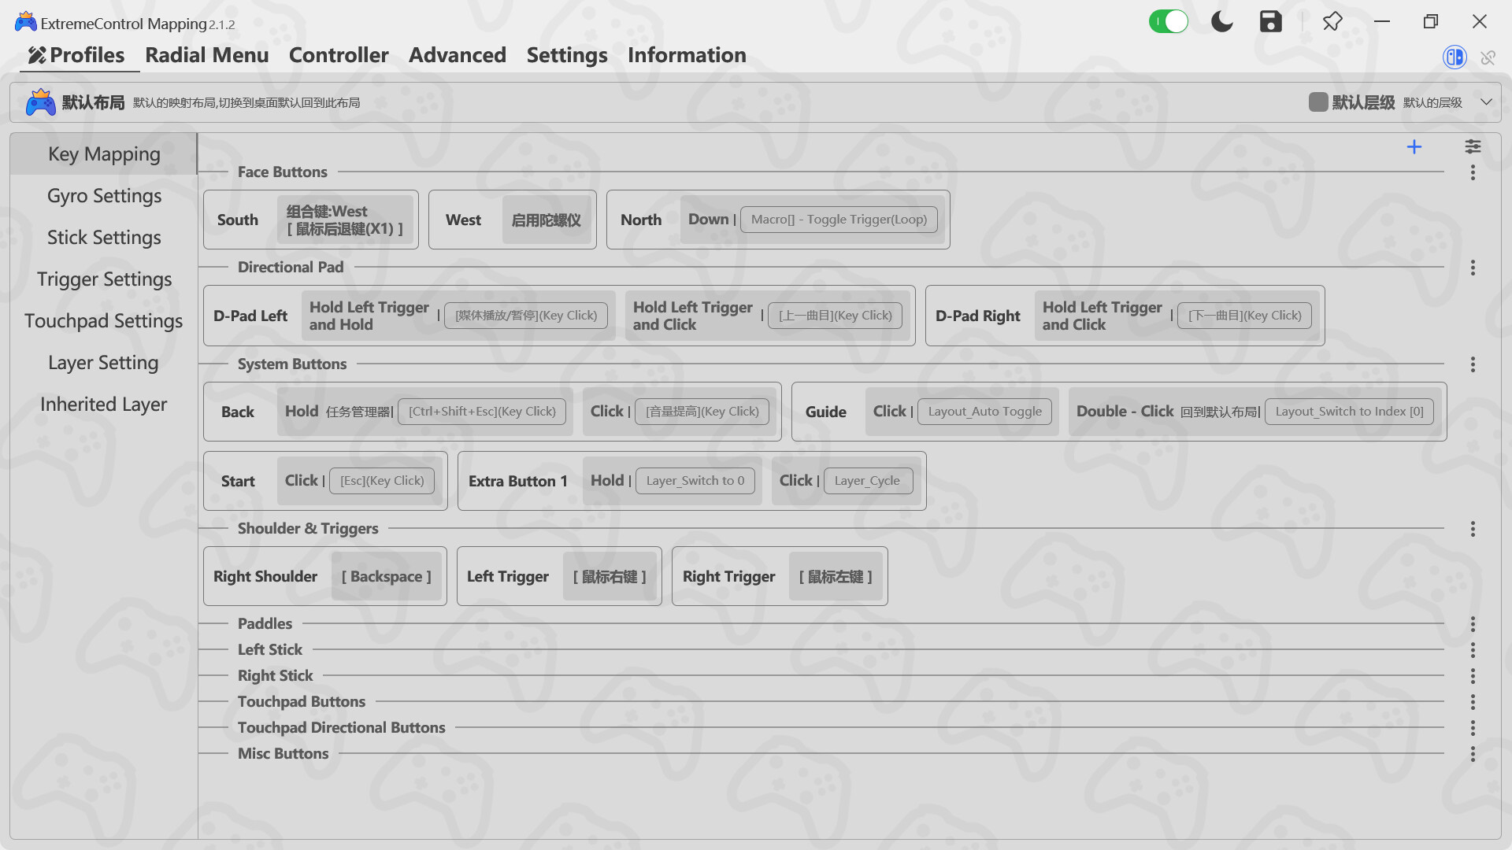Open the Face Buttons three-dot menu
The height and width of the screenshot is (850, 1512).
click(1473, 172)
